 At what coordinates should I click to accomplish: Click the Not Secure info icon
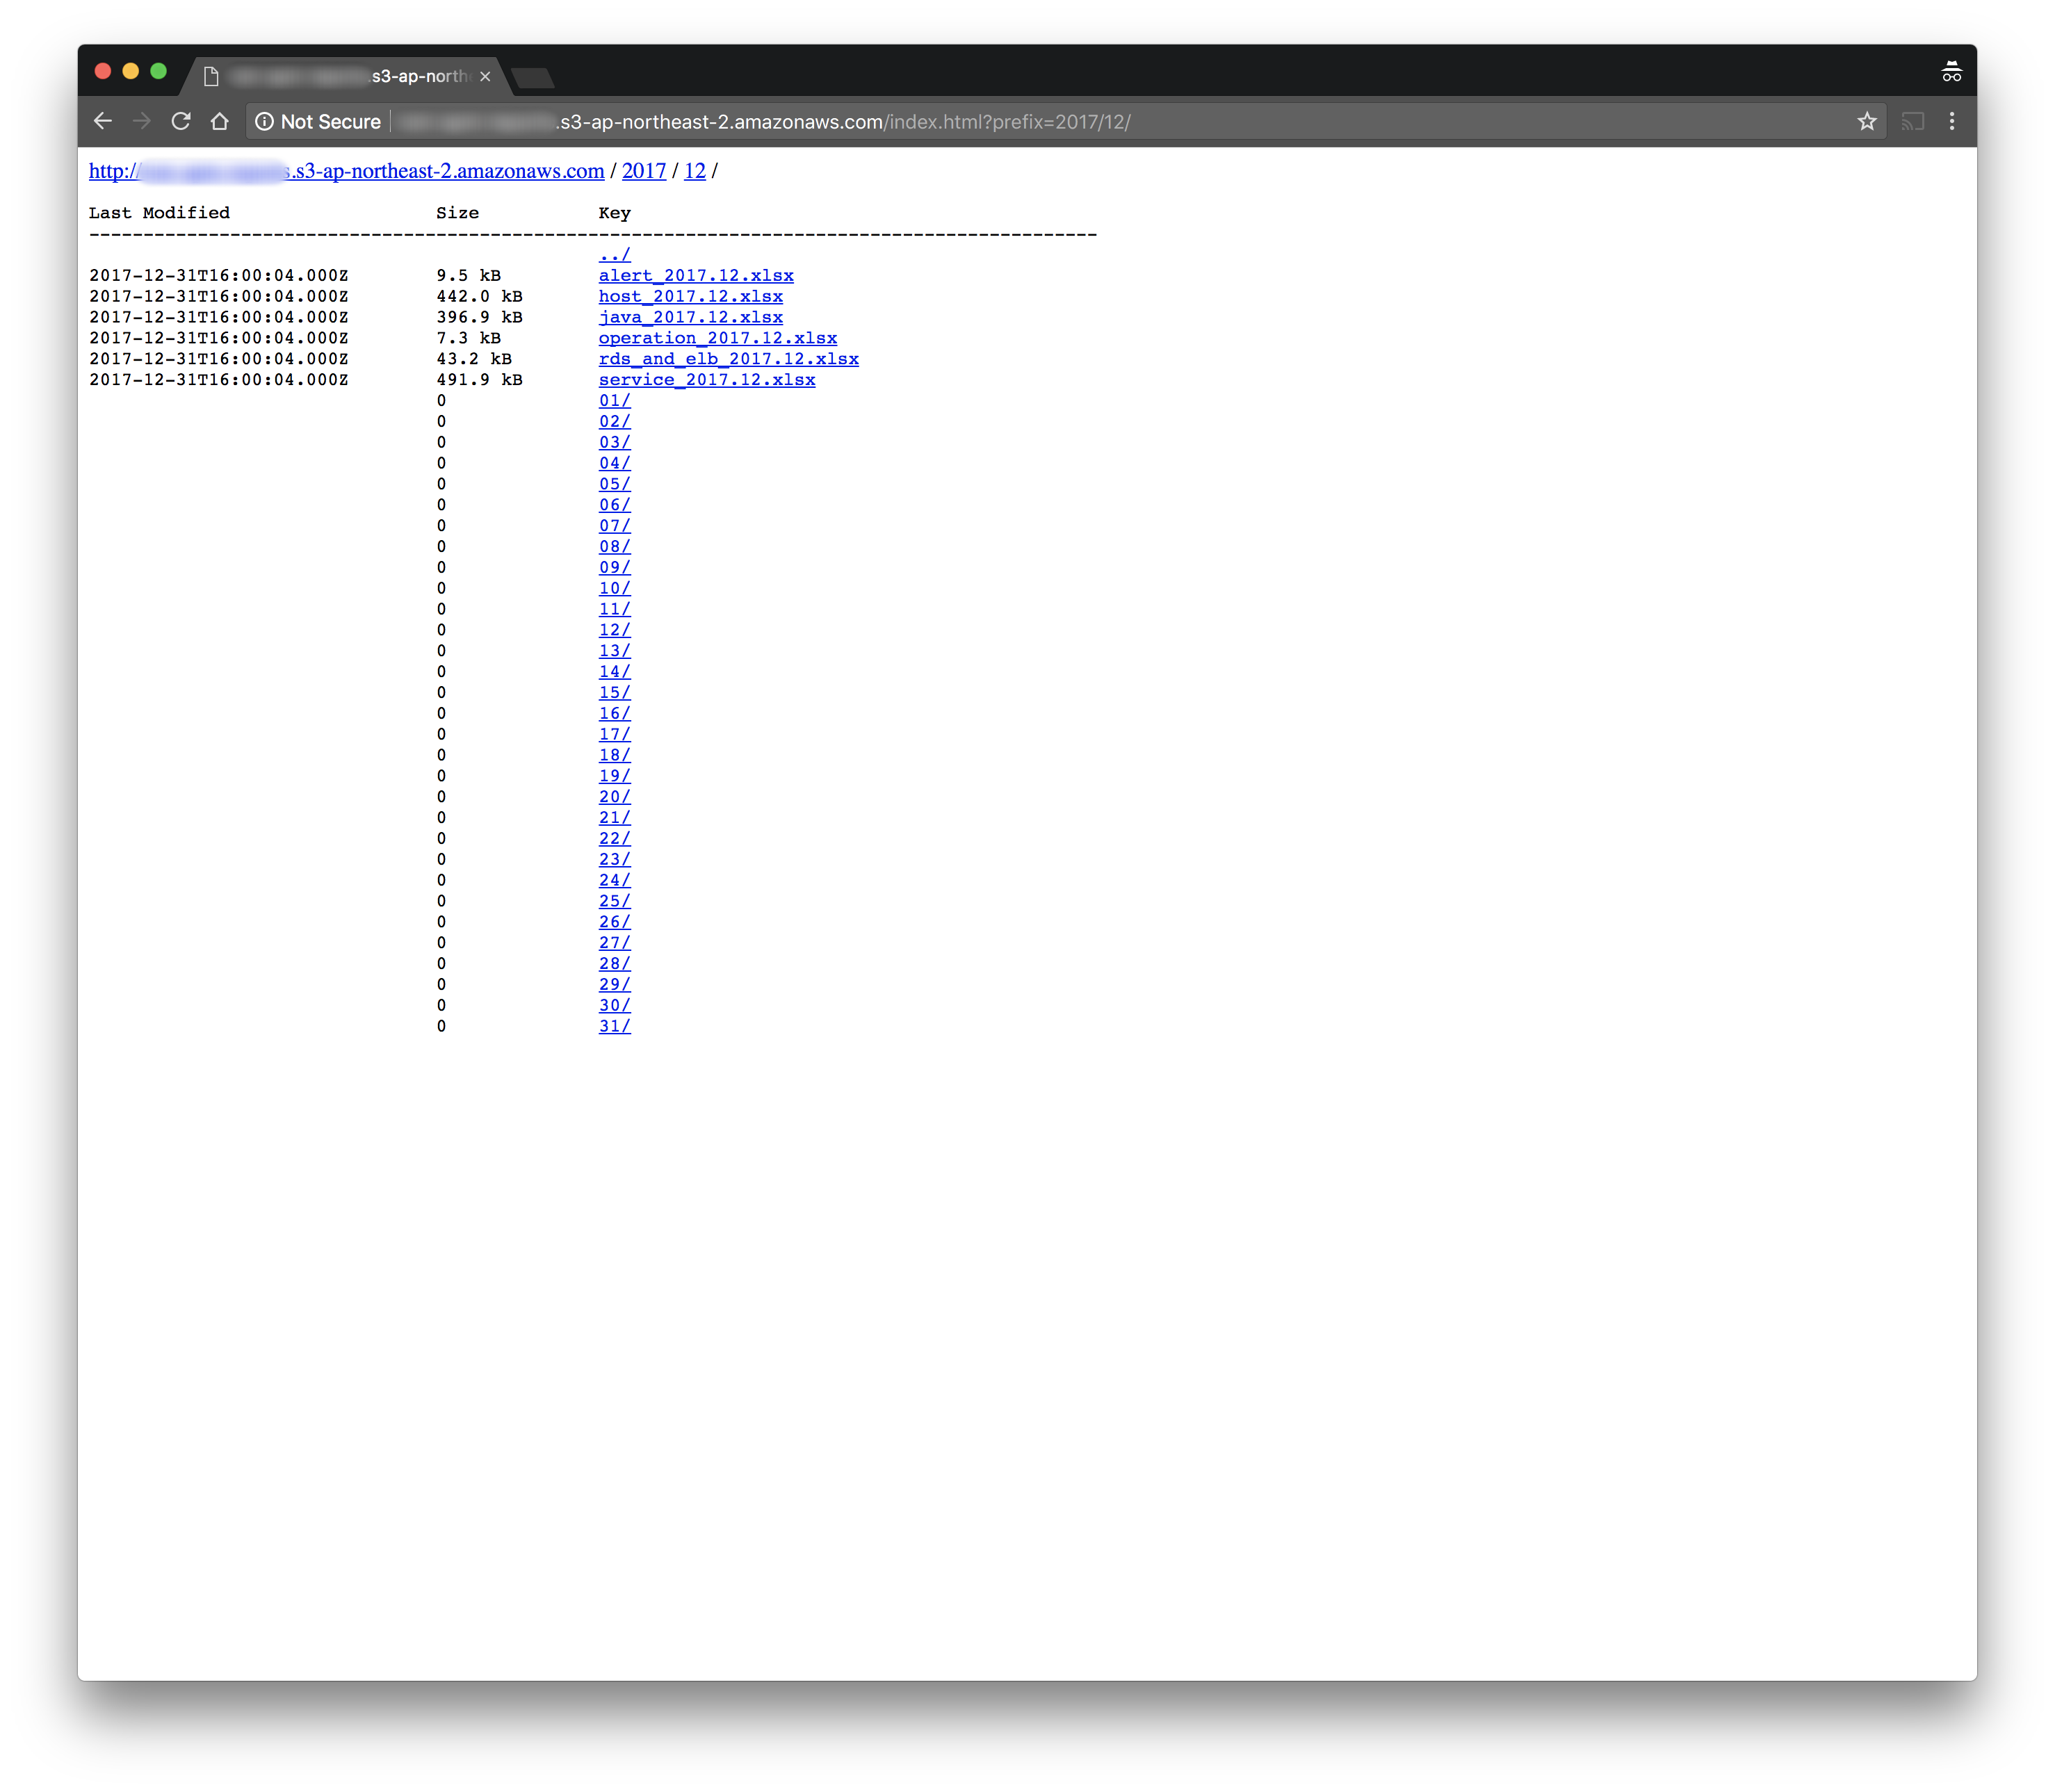tap(264, 121)
